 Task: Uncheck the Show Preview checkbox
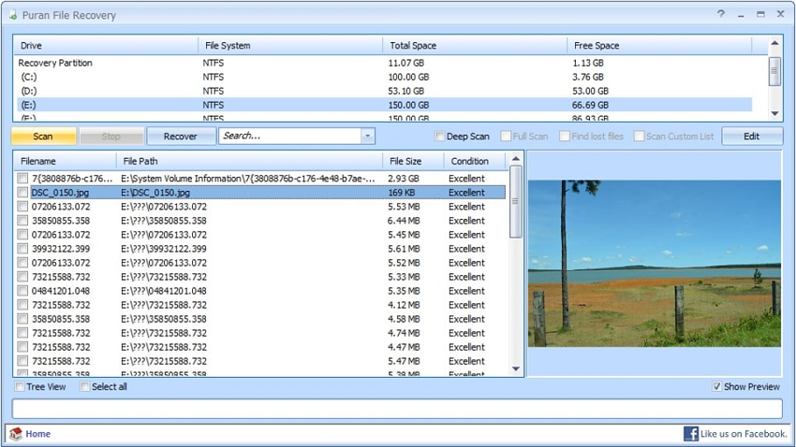point(716,386)
